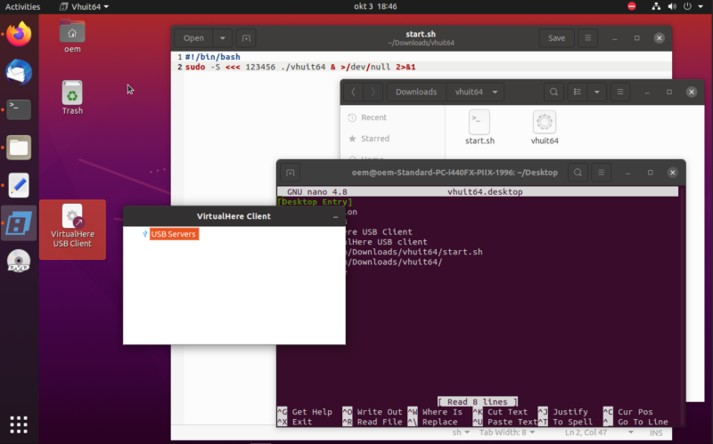The width and height of the screenshot is (713, 444).
Task: Open Firefox from the dock
Action: (x=19, y=34)
